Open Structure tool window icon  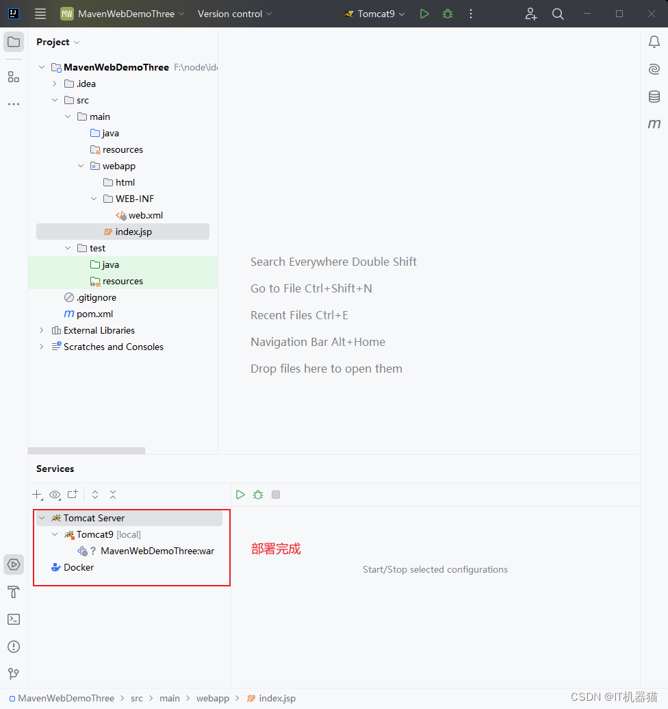pyautogui.click(x=14, y=77)
